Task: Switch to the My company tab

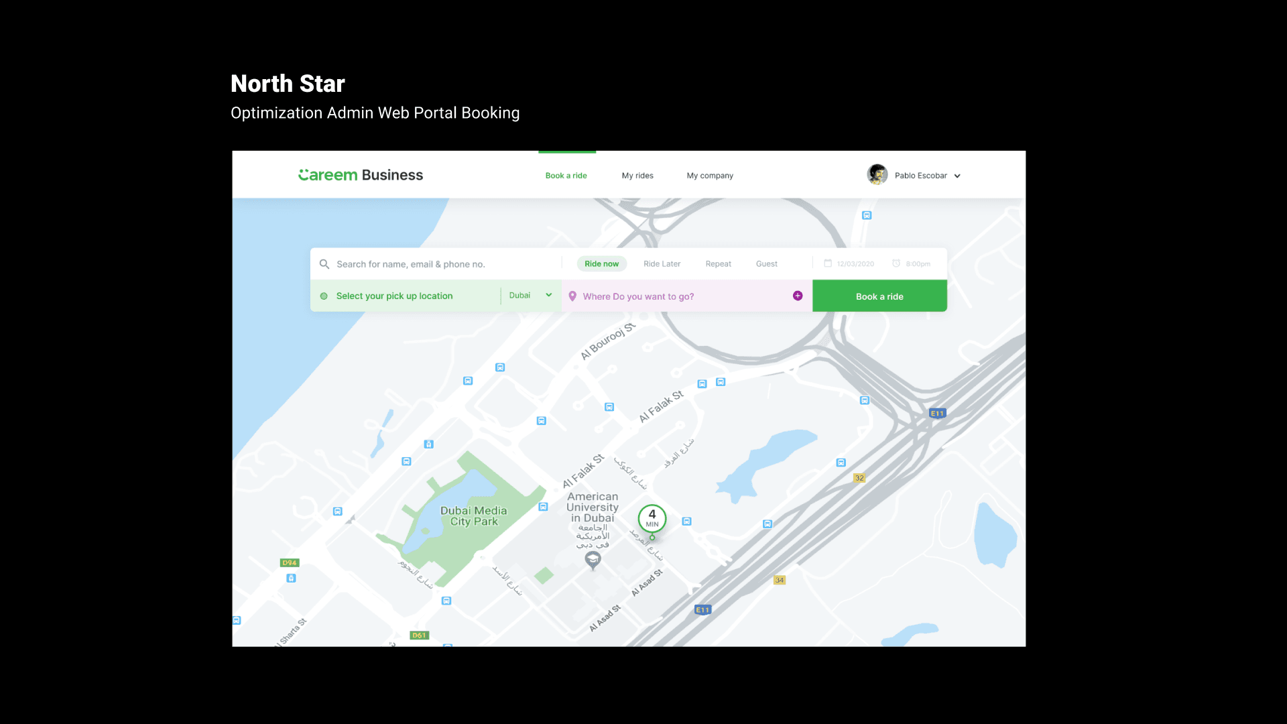Action: pos(710,176)
